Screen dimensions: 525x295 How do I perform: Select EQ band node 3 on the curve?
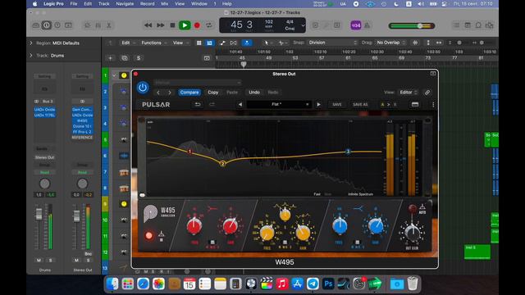click(348, 152)
